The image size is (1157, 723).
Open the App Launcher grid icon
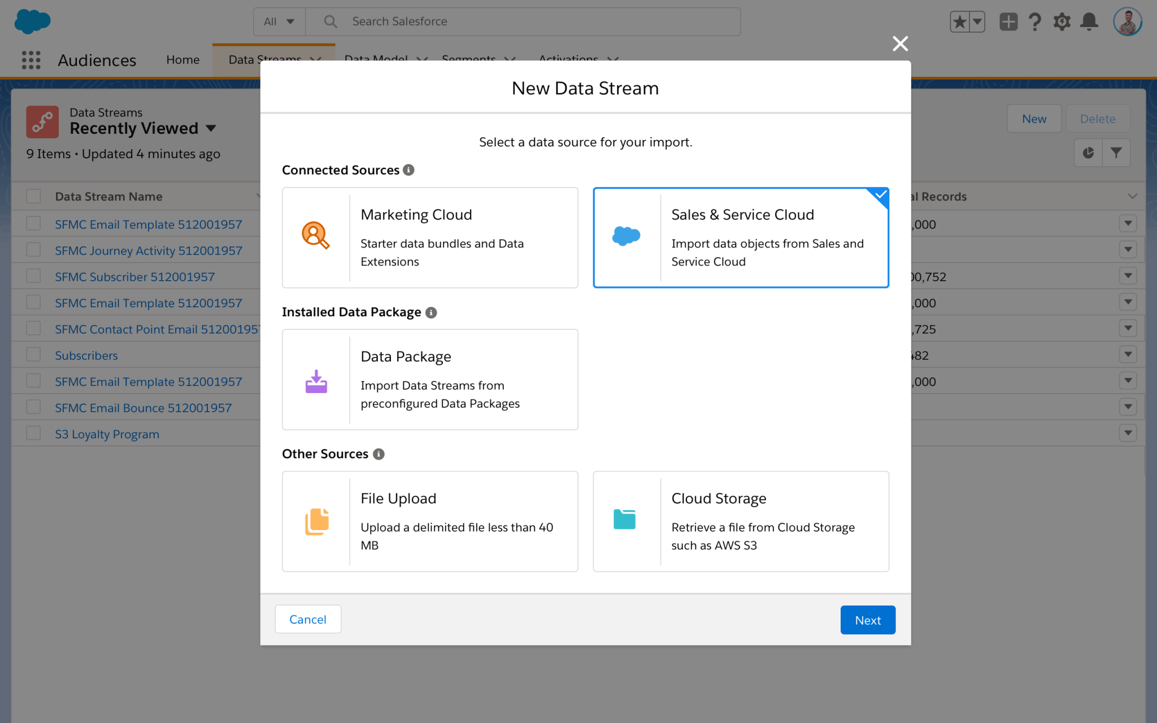point(31,60)
